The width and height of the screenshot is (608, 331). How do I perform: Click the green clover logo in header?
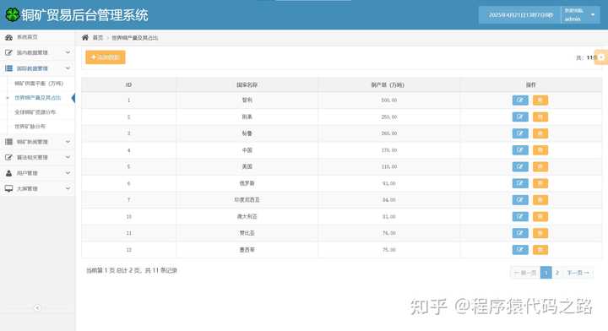12,14
